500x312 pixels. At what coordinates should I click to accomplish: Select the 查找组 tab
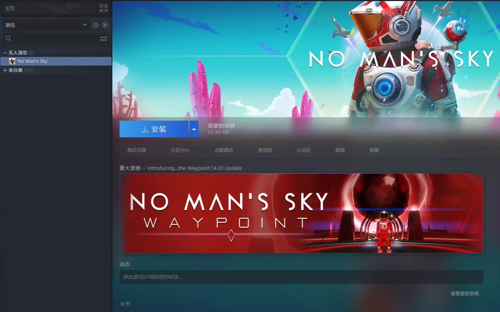[x=265, y=150]
